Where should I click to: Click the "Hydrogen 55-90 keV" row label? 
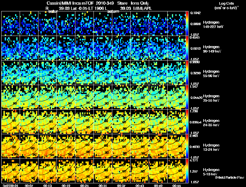[211, 74]
